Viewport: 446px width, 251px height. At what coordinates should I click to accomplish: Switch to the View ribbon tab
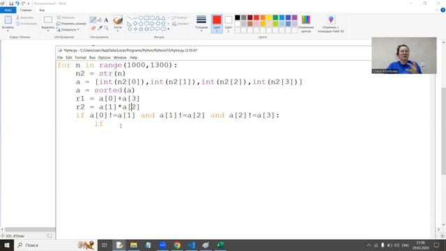[42, 10]
